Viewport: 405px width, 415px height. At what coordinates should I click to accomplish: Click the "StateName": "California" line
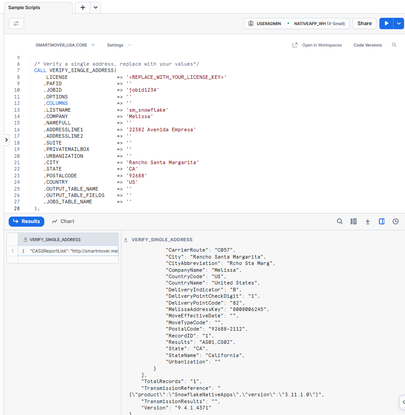click(205, 355)
